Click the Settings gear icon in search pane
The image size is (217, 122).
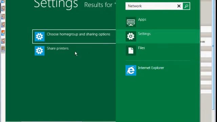pos(131,36)
